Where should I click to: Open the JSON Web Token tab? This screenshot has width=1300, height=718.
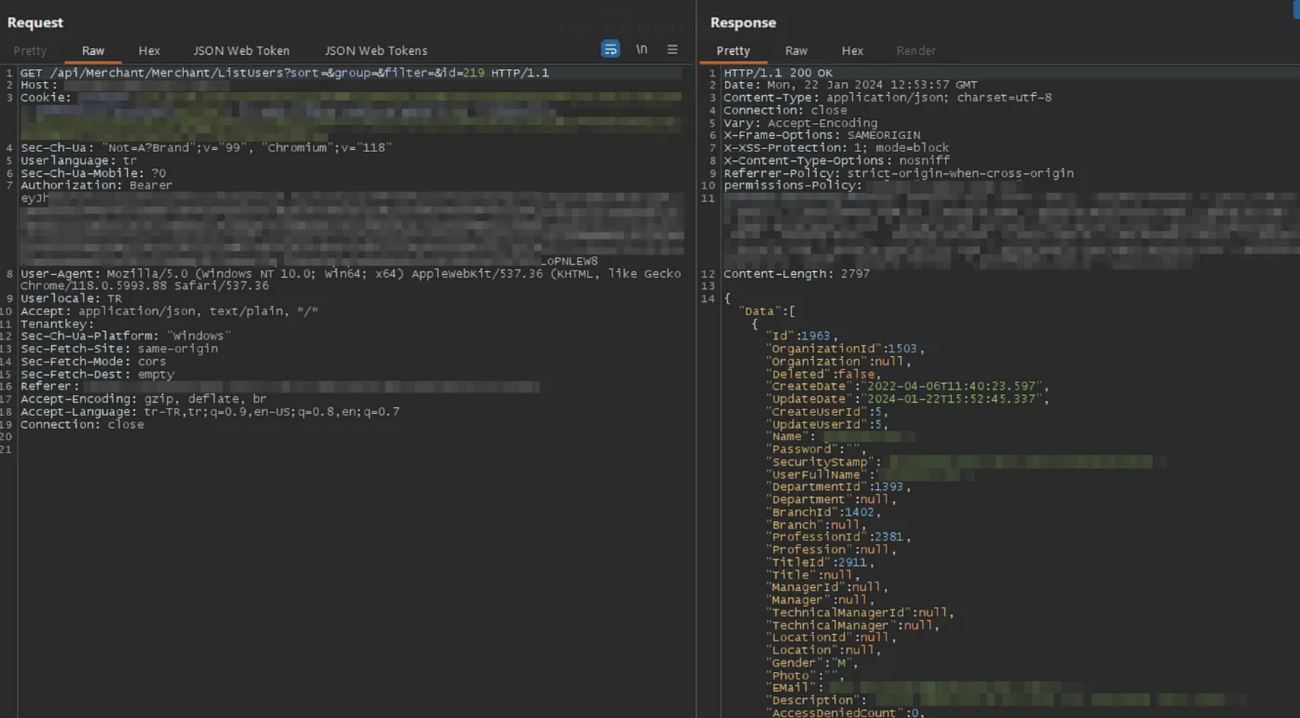[241, 51]
